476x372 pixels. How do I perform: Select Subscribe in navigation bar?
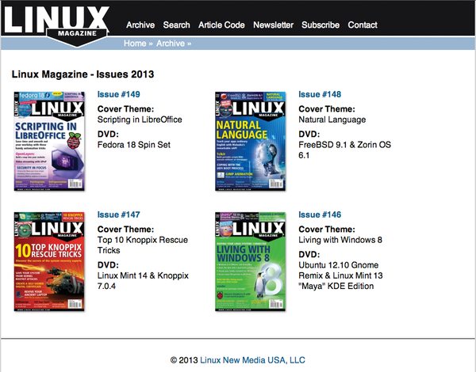coord(321,25)
